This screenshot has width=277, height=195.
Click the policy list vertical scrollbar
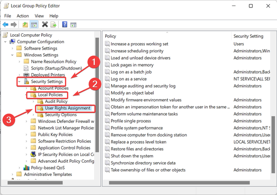point(273,145)
